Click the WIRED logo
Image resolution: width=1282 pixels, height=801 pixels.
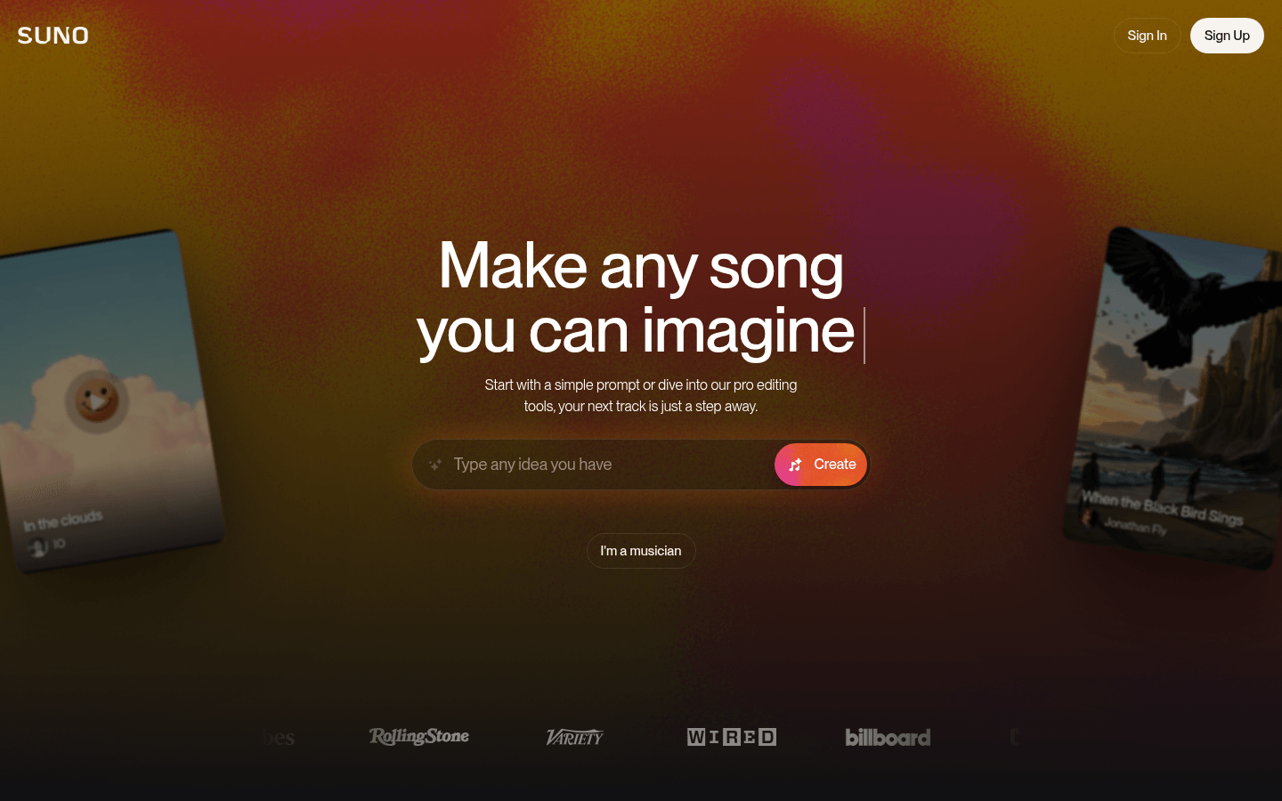[732, 737]
